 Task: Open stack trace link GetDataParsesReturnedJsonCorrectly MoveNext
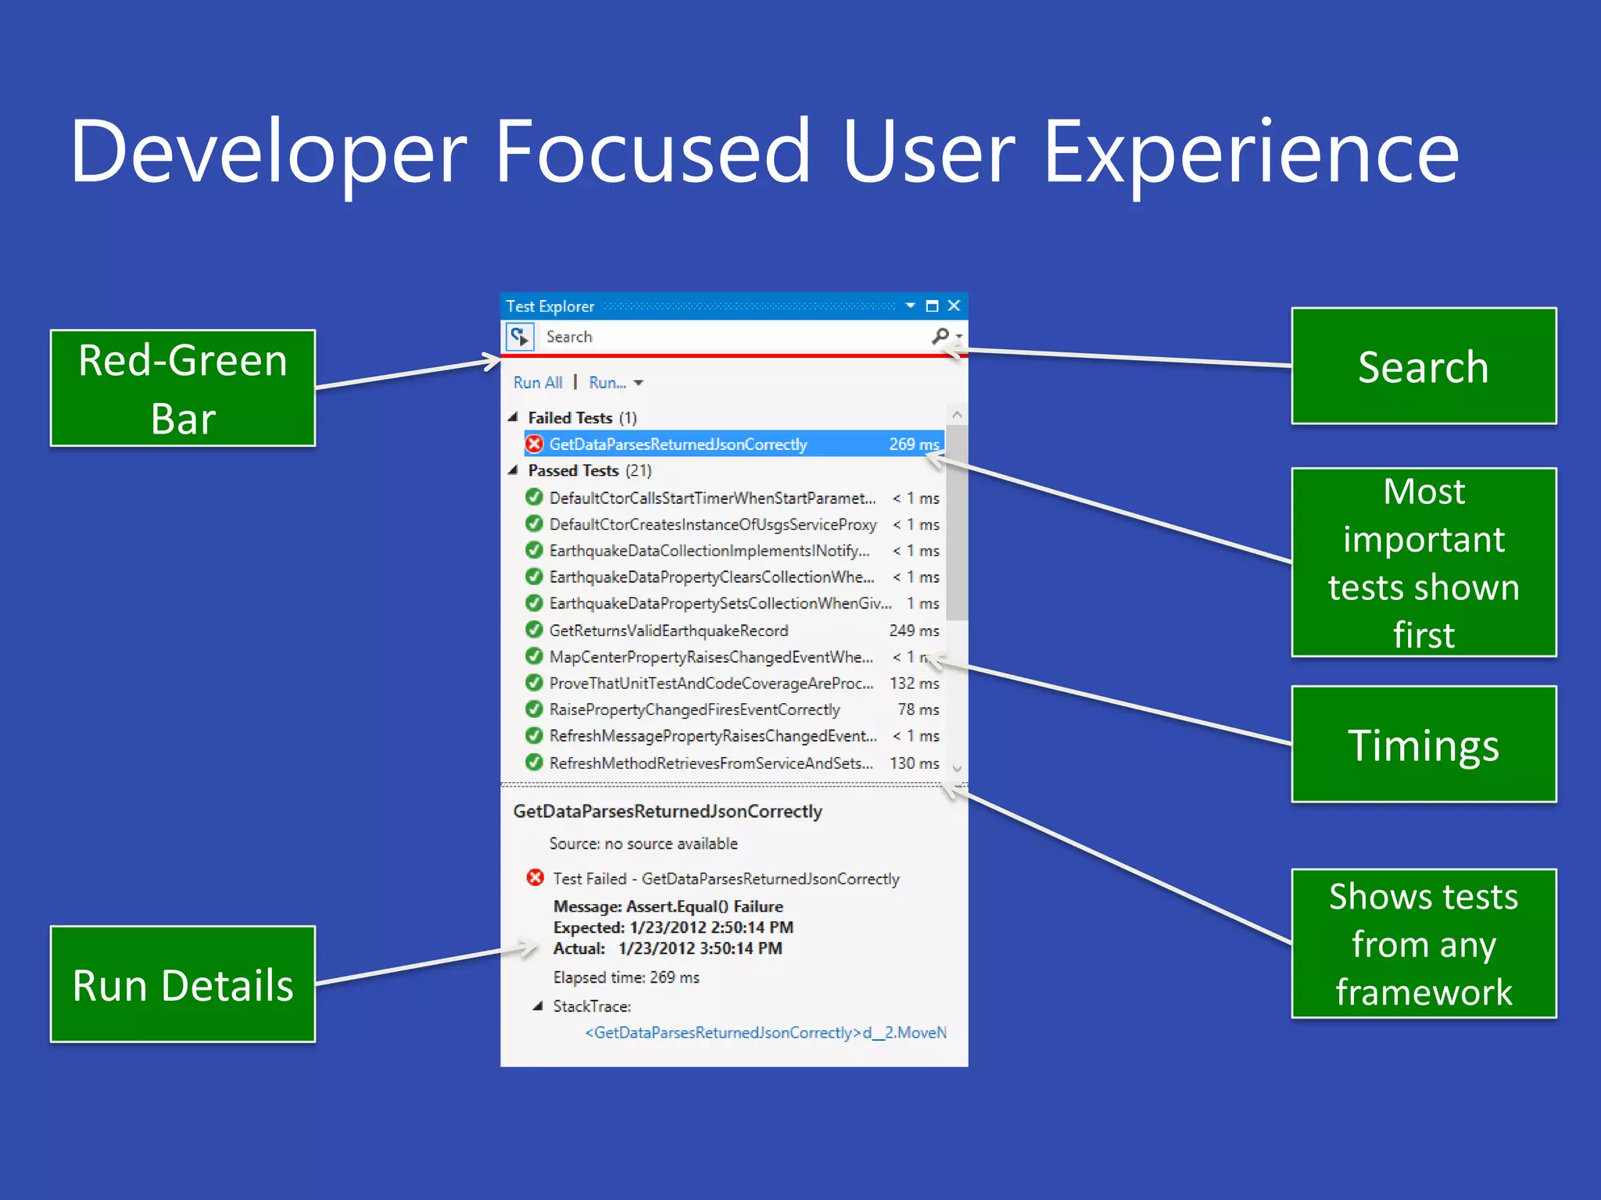pos(765,1033)
